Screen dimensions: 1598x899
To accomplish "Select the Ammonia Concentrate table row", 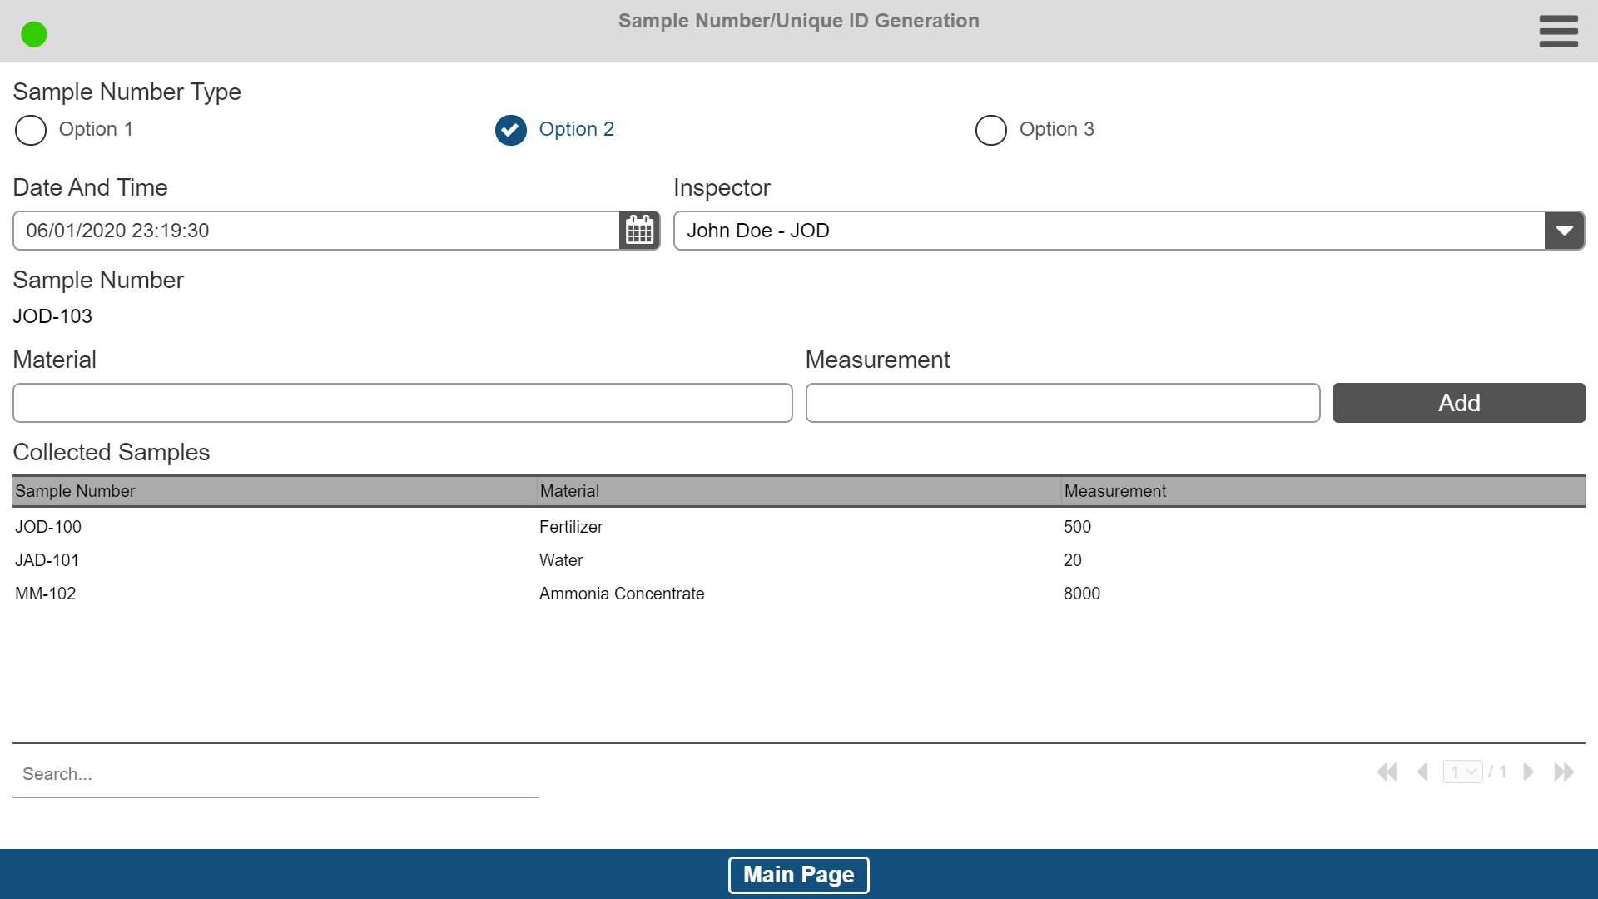I will pyautogui.click(x=622, y=594).
